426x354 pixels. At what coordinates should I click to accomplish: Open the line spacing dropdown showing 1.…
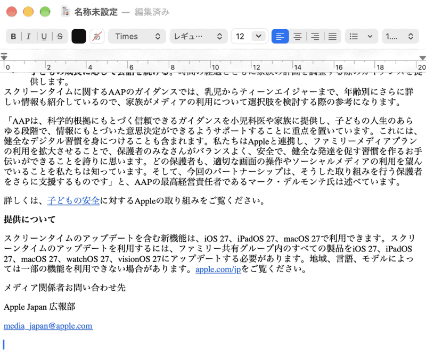[x=400, y=36]
